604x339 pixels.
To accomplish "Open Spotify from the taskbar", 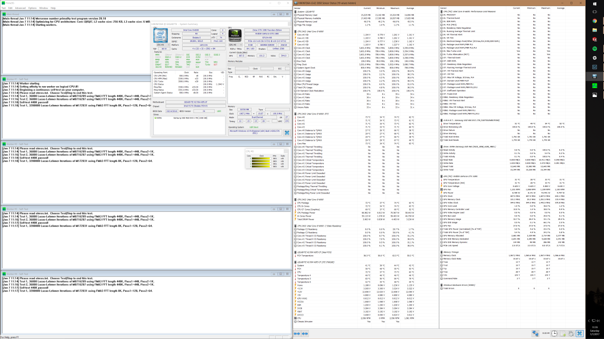I will (x=595, y=49).
